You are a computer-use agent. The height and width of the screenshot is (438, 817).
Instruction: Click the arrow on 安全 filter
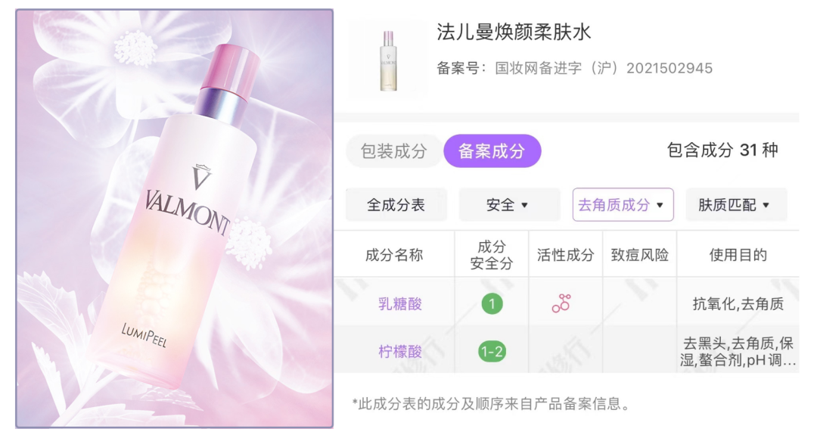[525, 205]
